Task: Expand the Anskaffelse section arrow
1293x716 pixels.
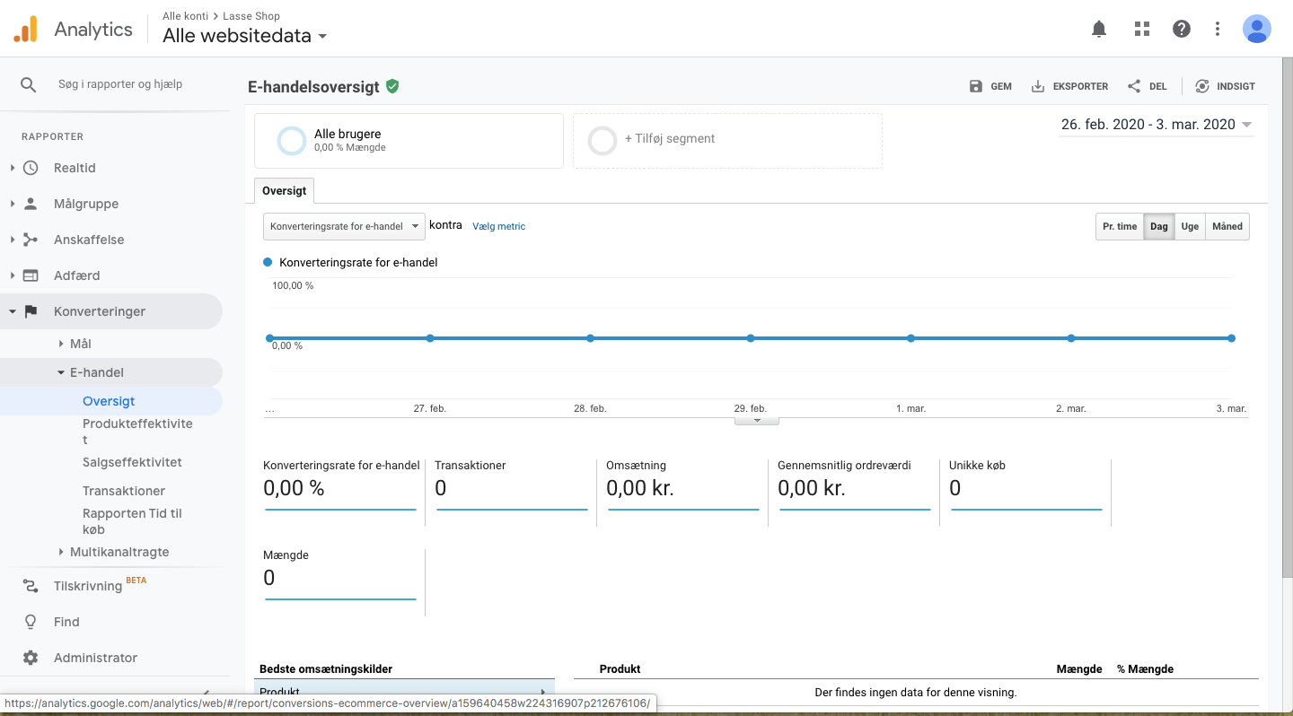Action: pos(13,240)
